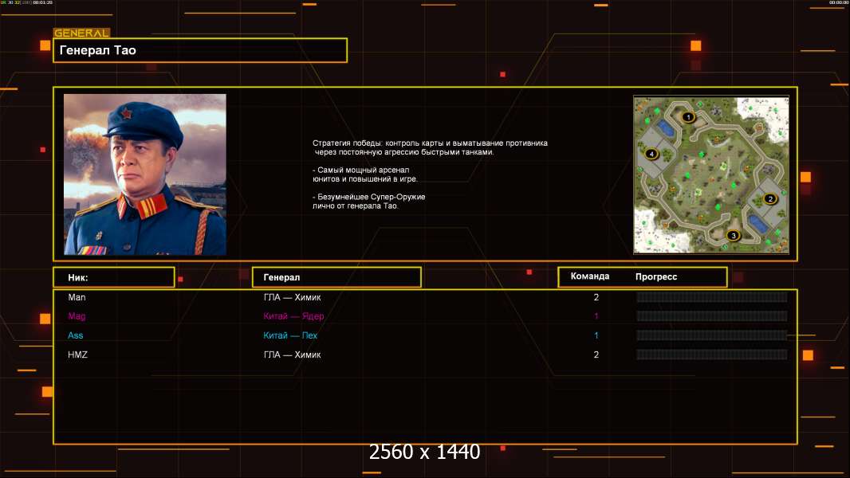The image size is (850, 478).
Task: Click loading progress bar for HMZ
Action: 712,355
